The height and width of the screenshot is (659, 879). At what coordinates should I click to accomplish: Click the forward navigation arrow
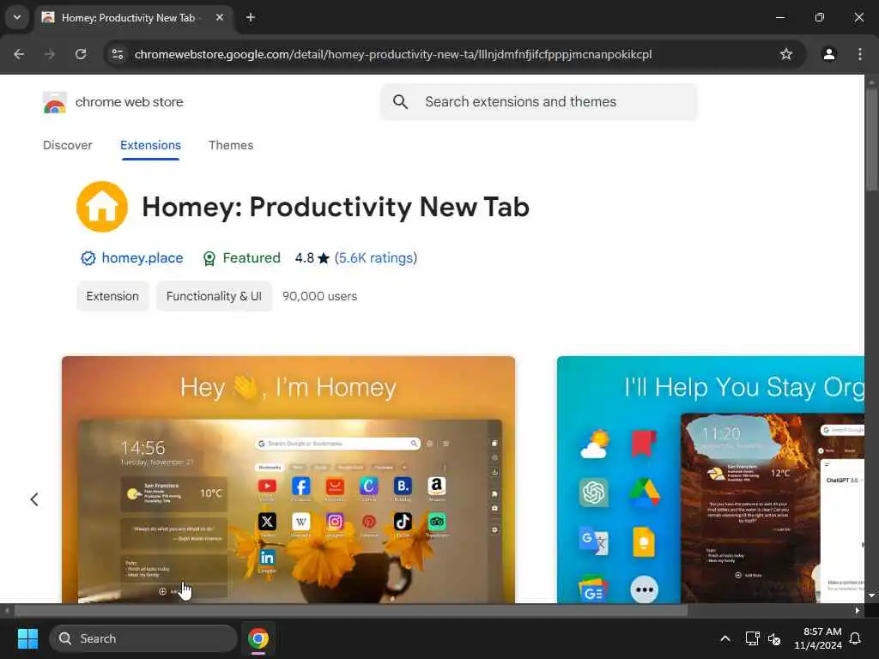(50, 54)
